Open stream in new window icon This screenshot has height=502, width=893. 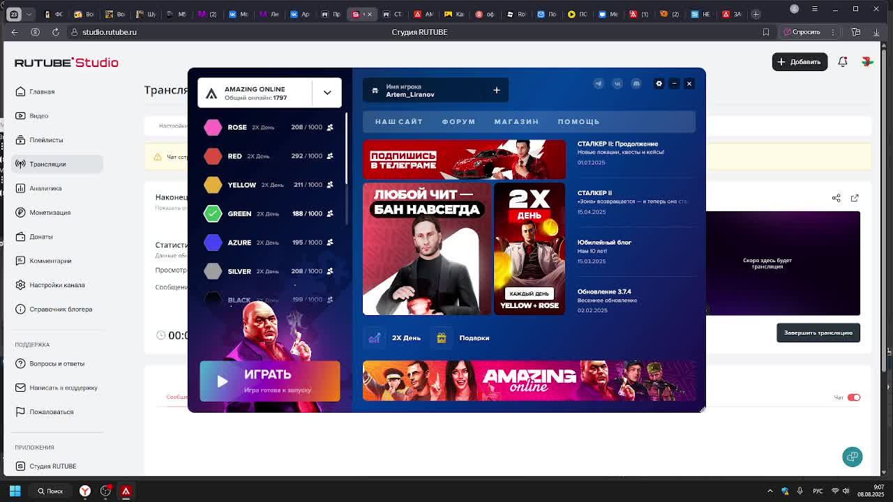pyautogui.click(x=855, y=198)
